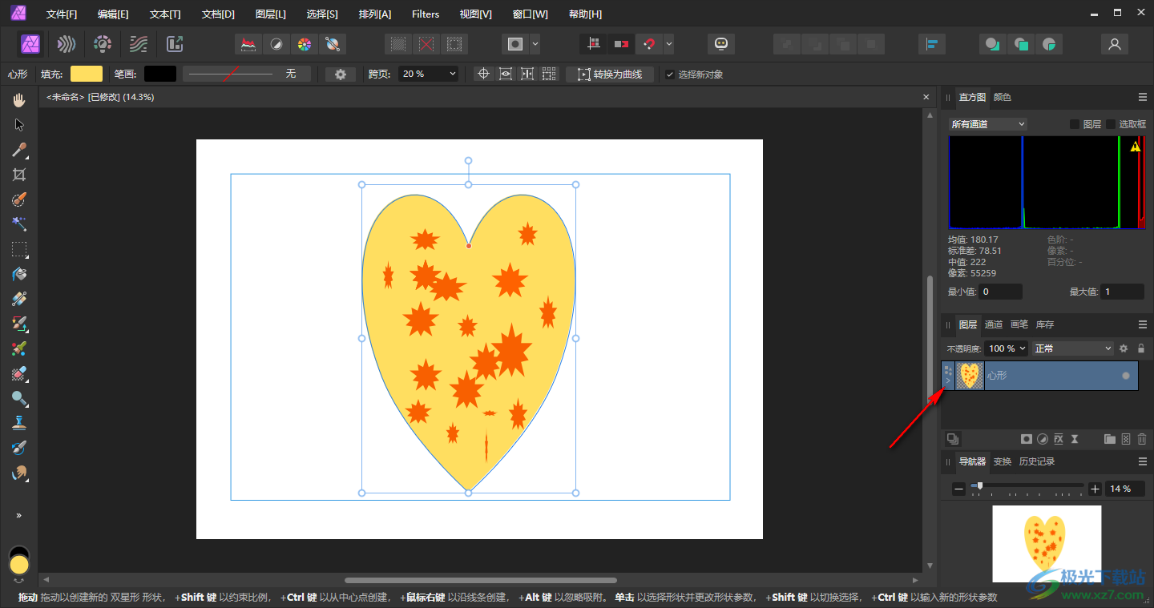Toggle the 选择新对象 checkbox

click(670, 74)
